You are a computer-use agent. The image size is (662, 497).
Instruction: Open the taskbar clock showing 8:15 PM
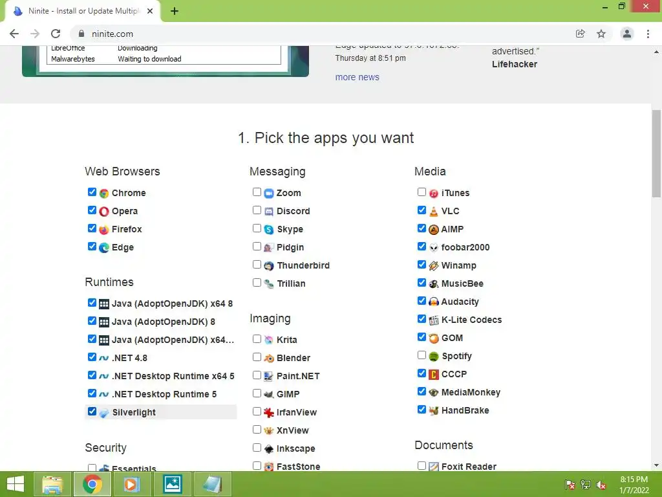tap(634, 485)
